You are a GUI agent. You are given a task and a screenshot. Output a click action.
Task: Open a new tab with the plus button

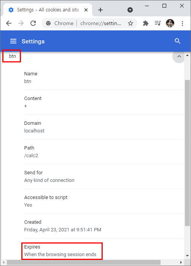pos(100,10)
